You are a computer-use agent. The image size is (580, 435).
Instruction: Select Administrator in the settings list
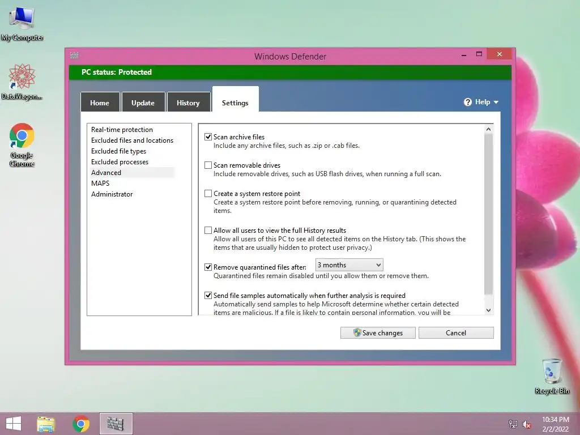pyautogui.click(x=112, y=194)
